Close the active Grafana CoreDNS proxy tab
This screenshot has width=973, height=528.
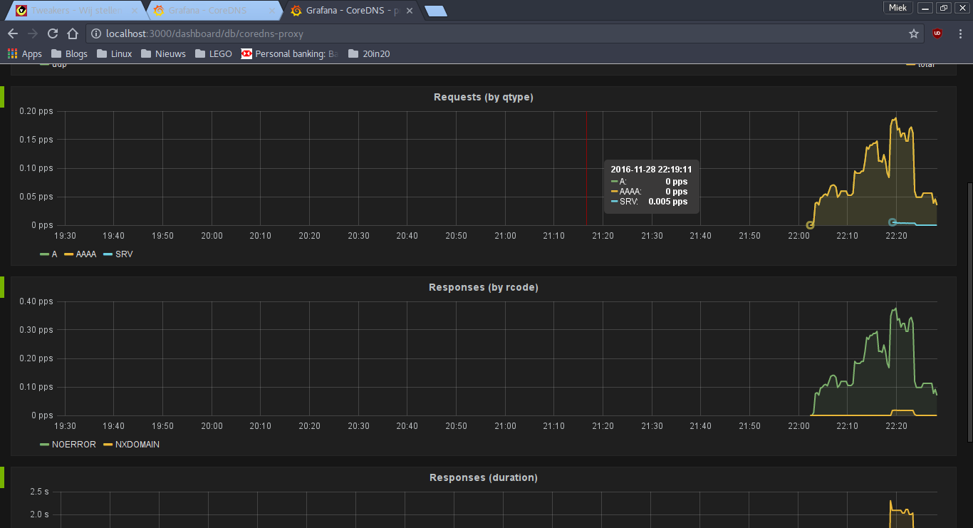coord(409,11)
